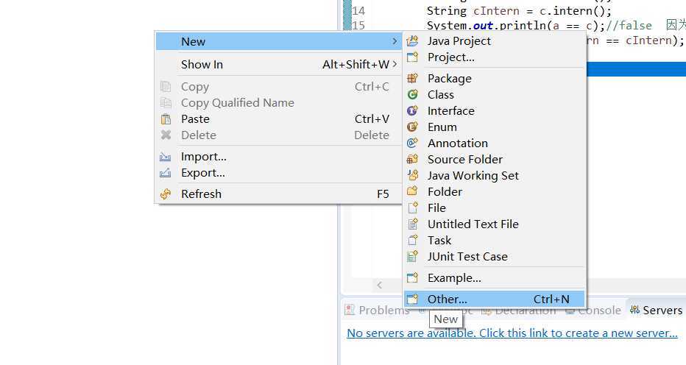Select Example... in the New submenu
The height and width of the screenshot is (365, 686).
495,278
